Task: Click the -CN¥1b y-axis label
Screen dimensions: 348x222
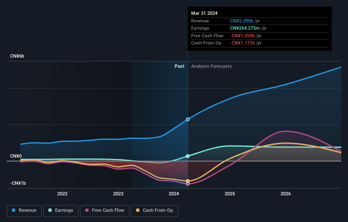Action: click(18, 183)
